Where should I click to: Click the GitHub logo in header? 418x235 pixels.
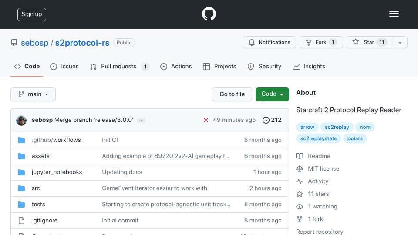209,14
